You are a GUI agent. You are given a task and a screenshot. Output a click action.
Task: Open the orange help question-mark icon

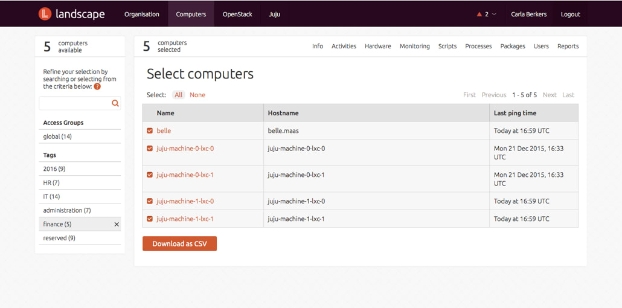97,86
